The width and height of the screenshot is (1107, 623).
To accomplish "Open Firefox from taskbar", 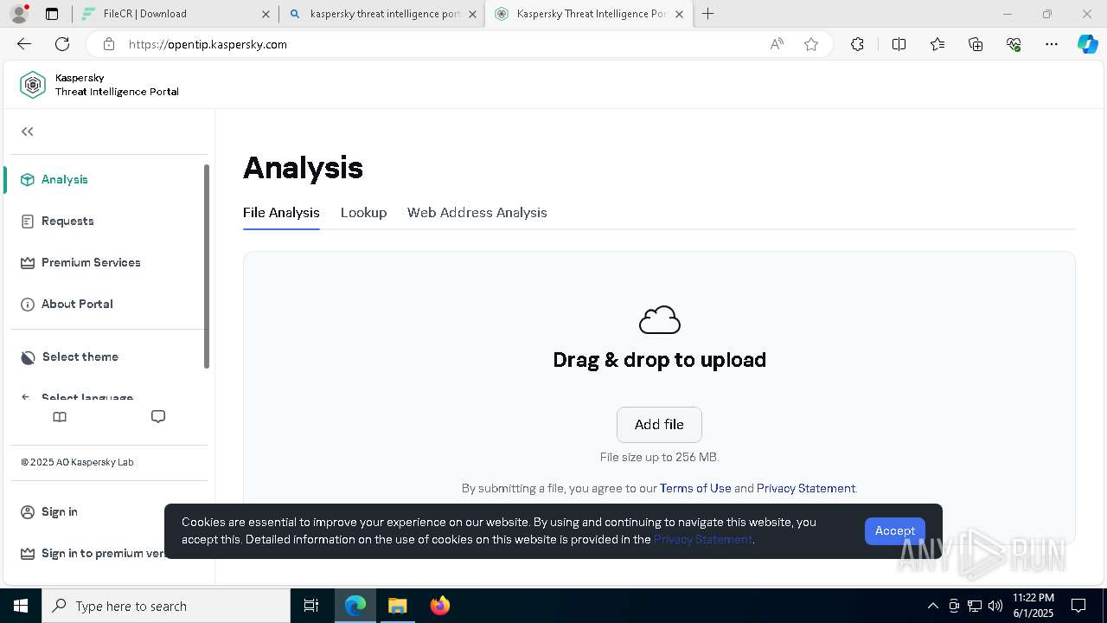I will (x=440, y=606).
